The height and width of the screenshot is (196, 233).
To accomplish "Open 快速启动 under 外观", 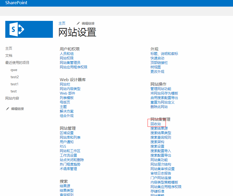I will (157, 58).
